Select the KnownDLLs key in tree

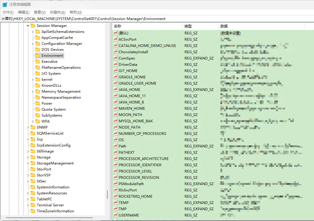click(x=51, y=86)
